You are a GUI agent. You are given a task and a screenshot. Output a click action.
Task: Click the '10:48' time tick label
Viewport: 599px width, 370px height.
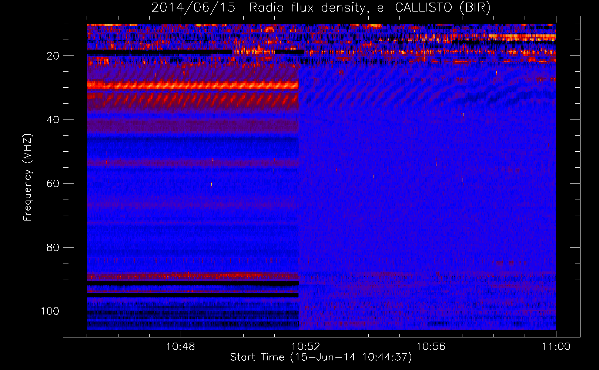tap(181, 347)
